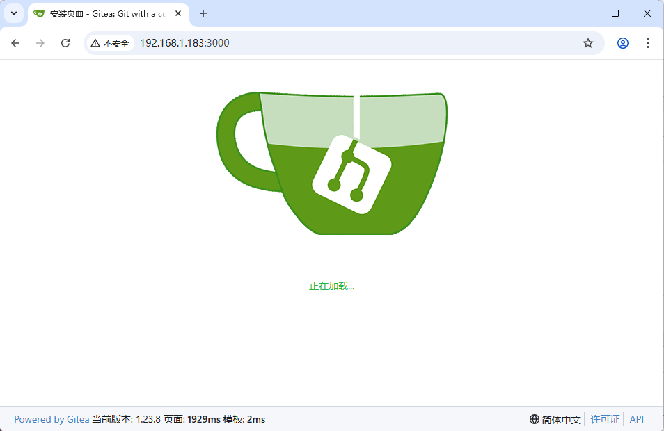Maximize the browser window

(615, 13)
